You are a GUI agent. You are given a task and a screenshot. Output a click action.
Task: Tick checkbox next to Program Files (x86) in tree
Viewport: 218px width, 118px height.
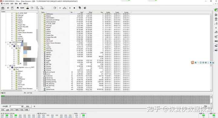pyautogui.click(x=14, y=27)
